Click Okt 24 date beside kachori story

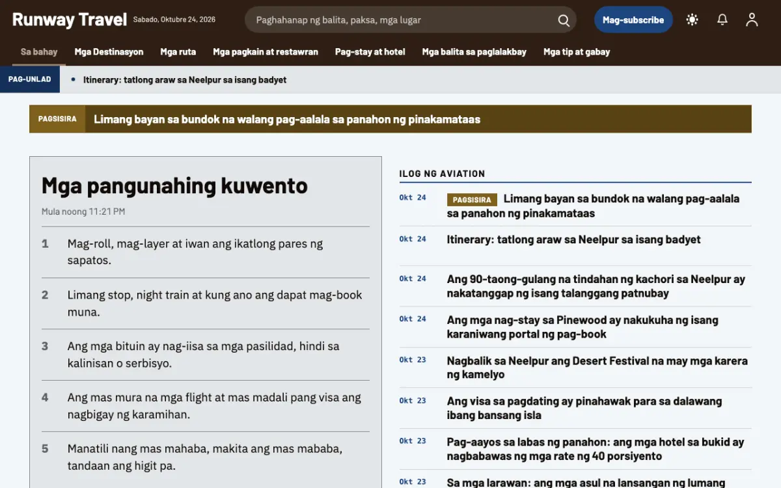point(413,278)
